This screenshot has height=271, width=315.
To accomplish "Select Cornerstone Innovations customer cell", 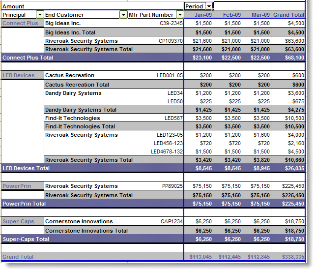I will [x=79, y=221].
